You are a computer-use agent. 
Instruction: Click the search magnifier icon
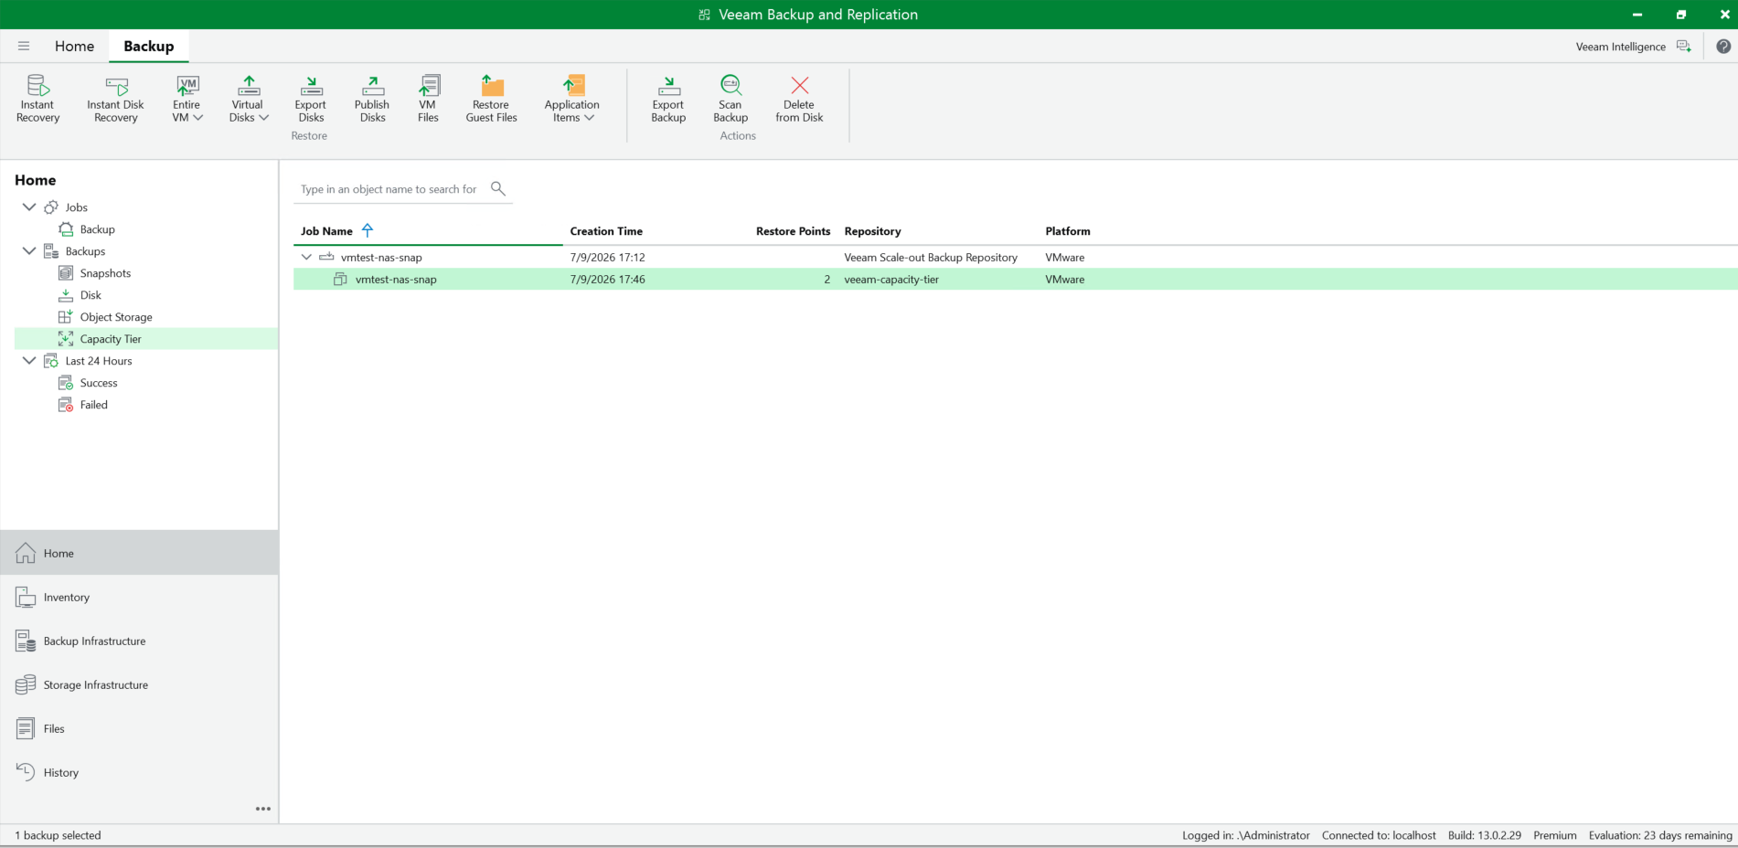click(x=498, y=188)
